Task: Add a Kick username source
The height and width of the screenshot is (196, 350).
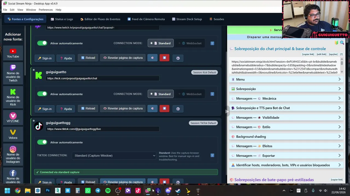Action: click(x=13, y=97)
